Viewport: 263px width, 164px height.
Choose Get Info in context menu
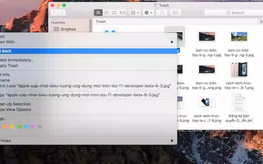click(88, 75)
